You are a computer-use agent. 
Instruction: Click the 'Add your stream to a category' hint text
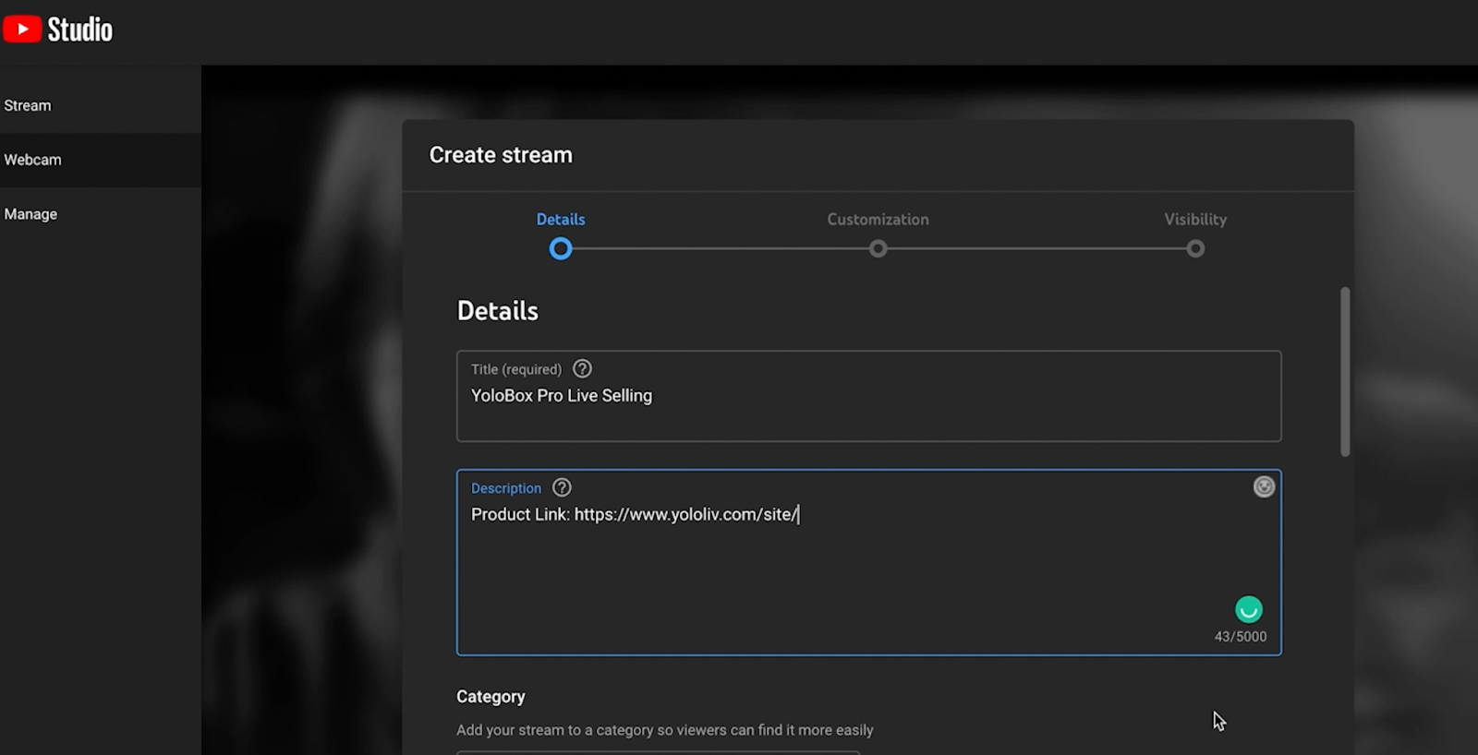click(x=665, y=730)
